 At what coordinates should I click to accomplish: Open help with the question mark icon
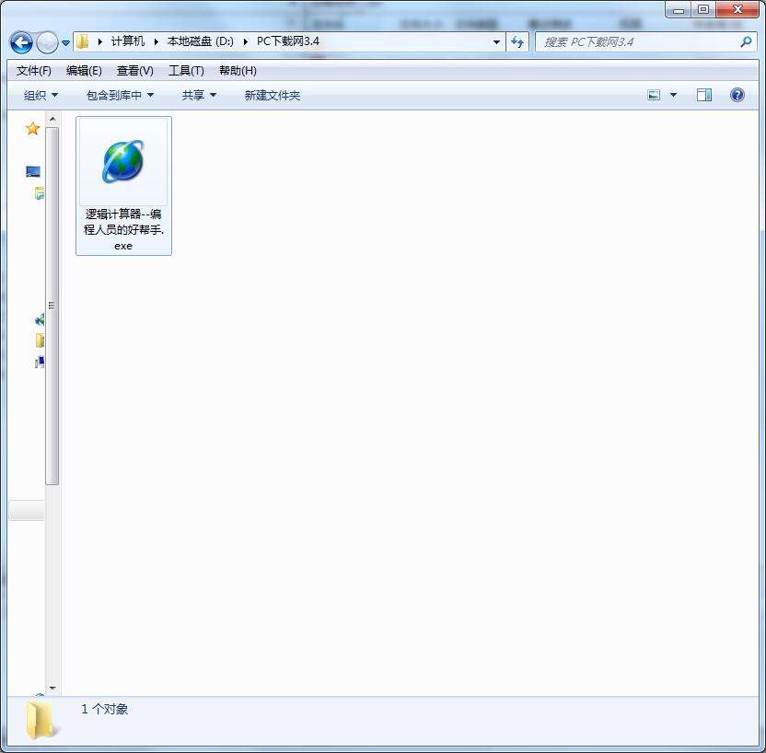(737, 95)
